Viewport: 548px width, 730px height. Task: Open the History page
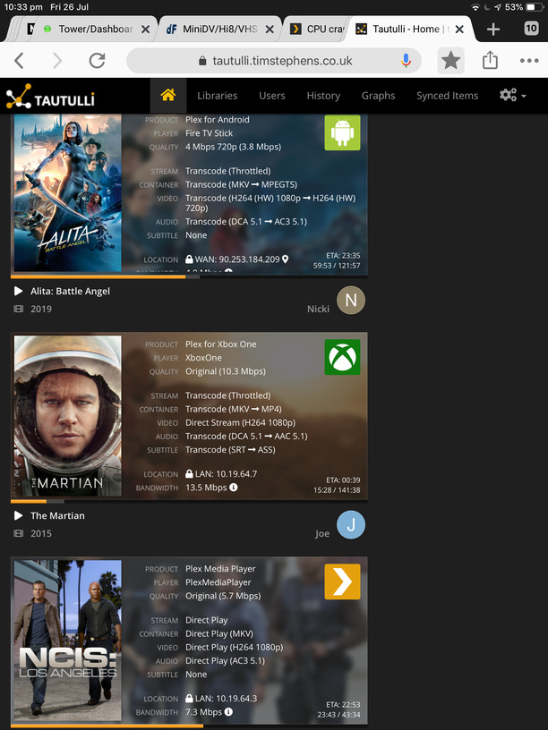tap(323, 96)
